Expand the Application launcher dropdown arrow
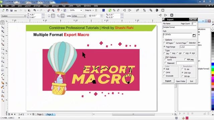 62,10
